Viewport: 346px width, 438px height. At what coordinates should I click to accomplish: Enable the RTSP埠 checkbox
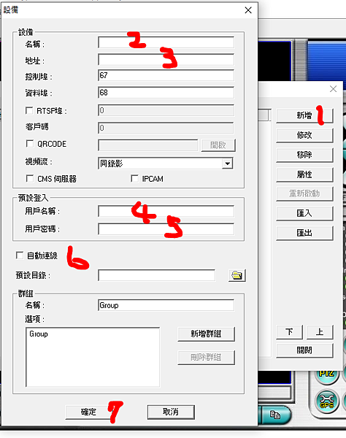pyautogui.click(x=29, y=111)
